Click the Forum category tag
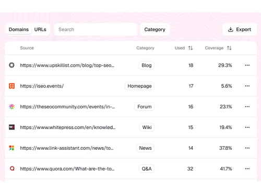261x195 pixels. [145, 107]
